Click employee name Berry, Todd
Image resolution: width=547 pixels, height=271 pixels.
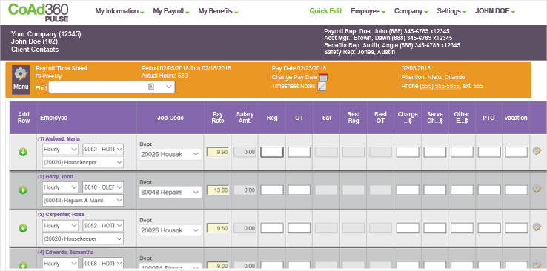click(x=56, y=177)
